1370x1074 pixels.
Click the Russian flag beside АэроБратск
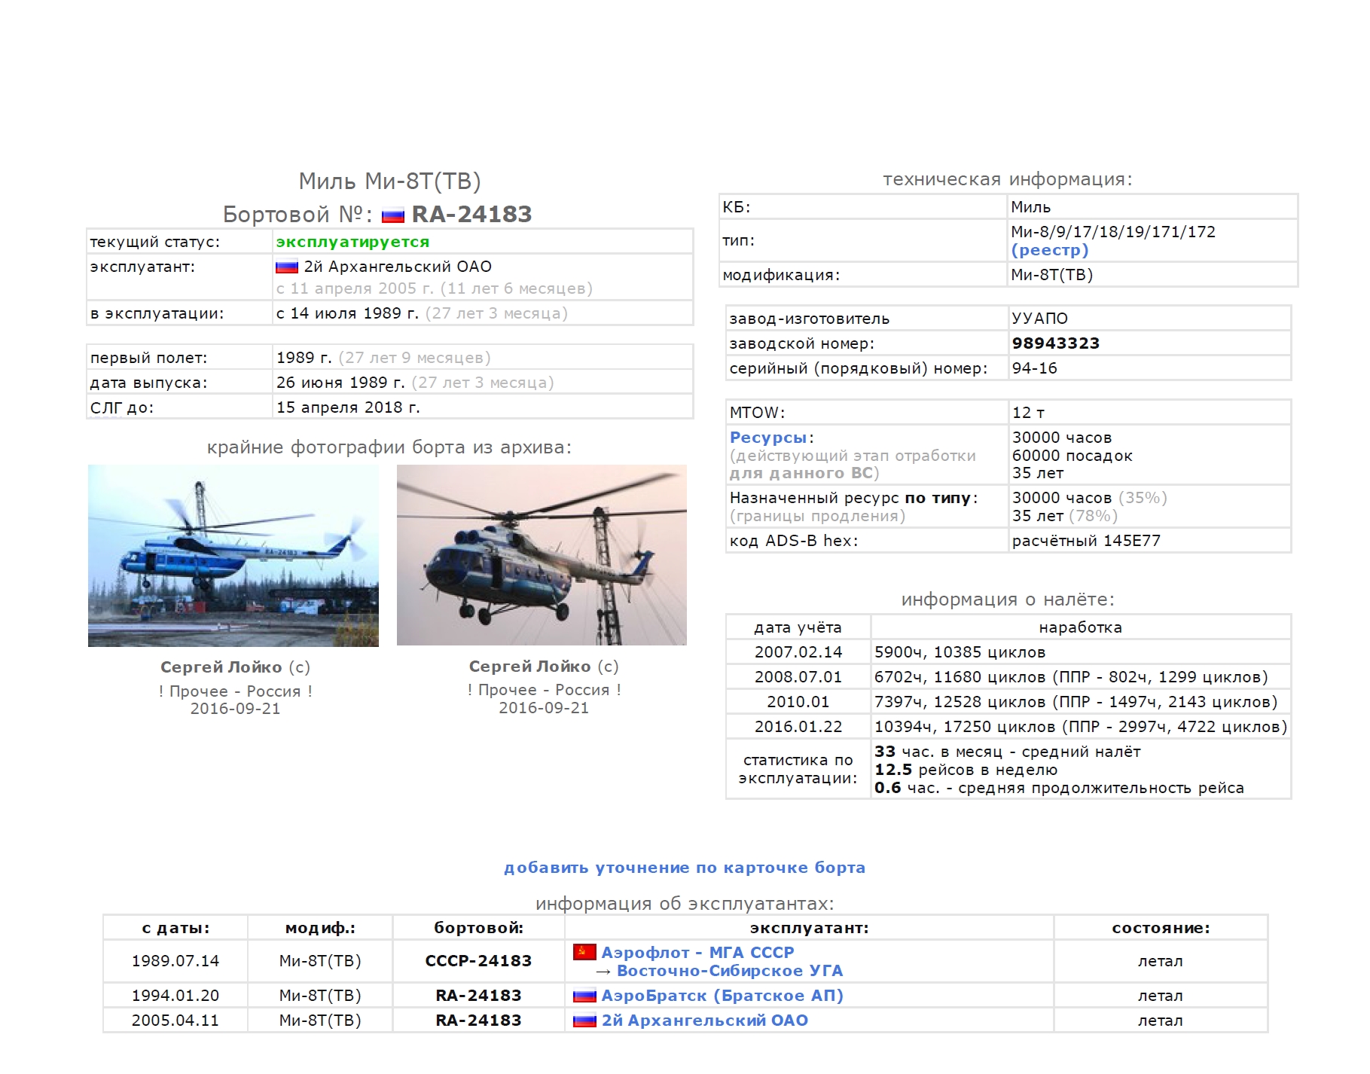click(x=584, y=996)
